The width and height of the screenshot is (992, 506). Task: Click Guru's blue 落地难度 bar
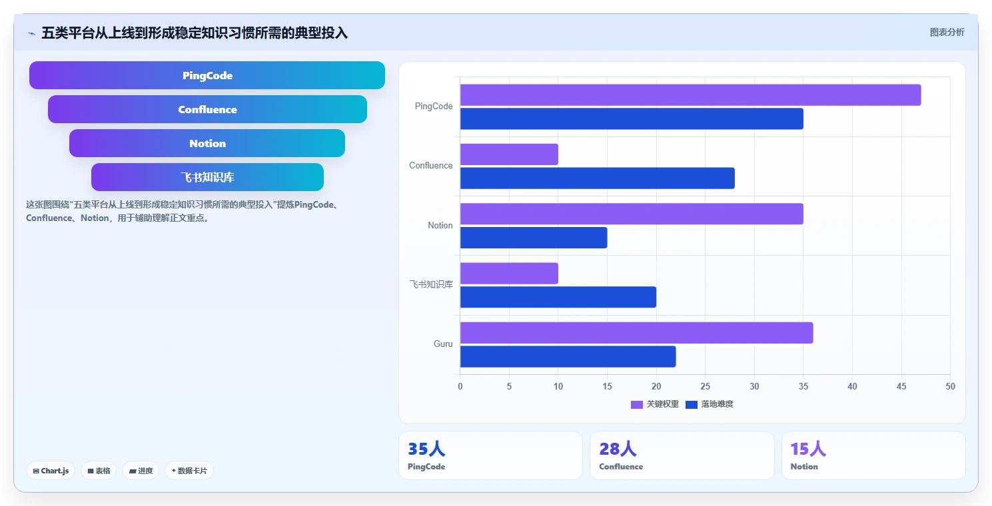click(x=568, y=356)
